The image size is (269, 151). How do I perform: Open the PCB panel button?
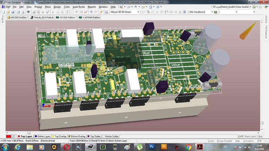point(259,141)
